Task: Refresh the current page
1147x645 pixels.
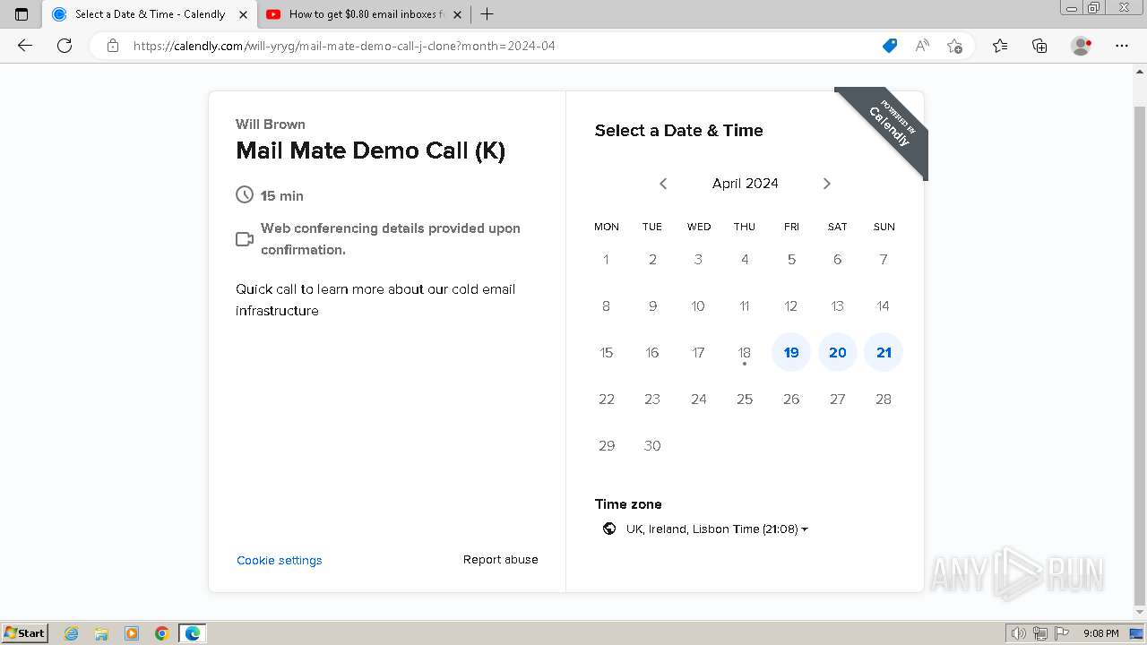Action: click(x=65, y=46)
